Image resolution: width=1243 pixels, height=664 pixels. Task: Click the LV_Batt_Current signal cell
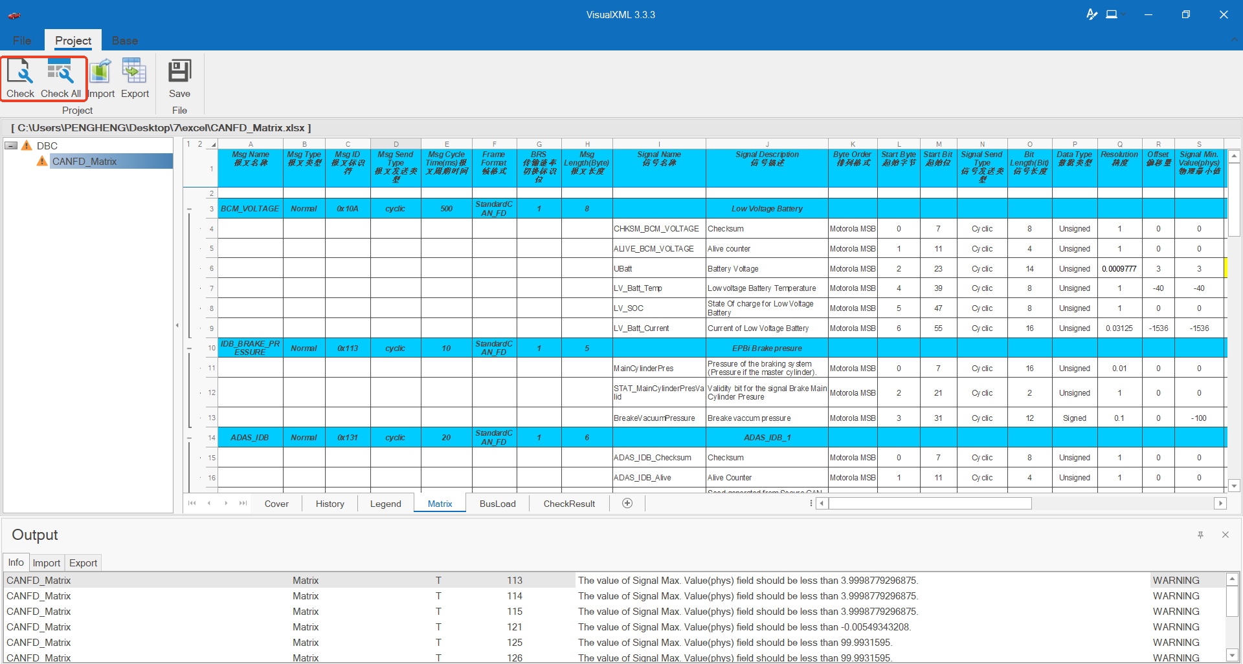click(659, 328)
